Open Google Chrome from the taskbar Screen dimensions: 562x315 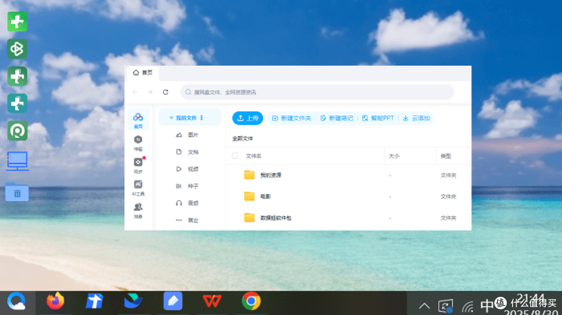click(x=251, y=301)
